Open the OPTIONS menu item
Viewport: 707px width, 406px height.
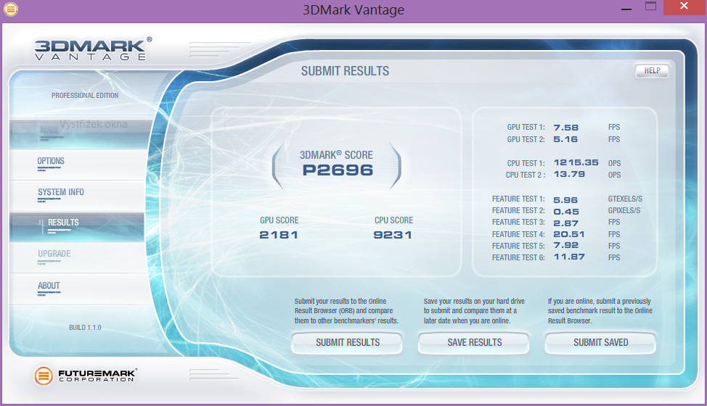(x=51, y=162)
